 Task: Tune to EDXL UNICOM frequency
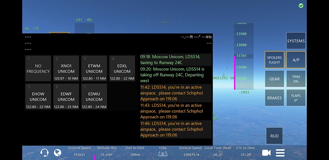point(122,68)
